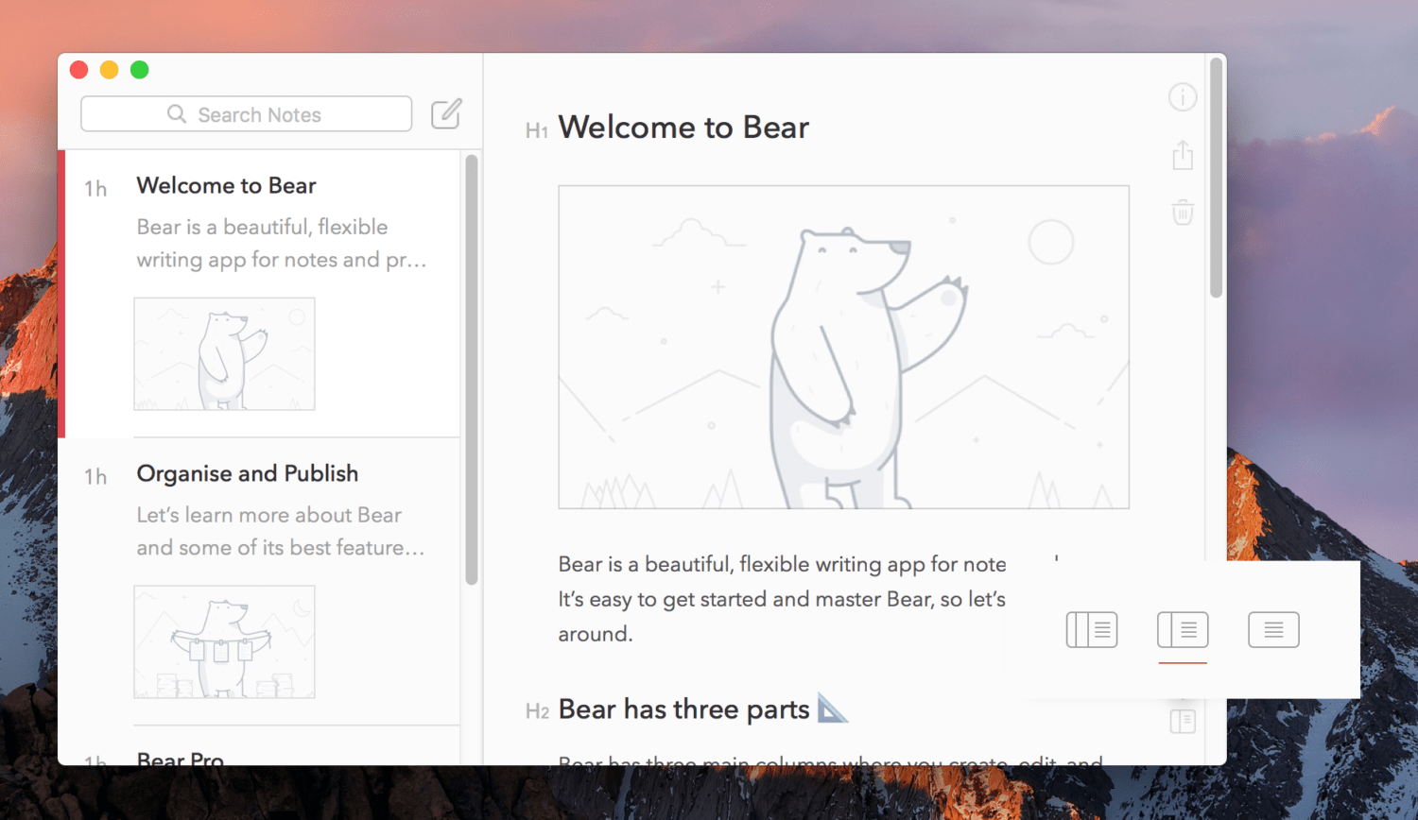The image size is (1418, 820).
Task: Create a new note with compose icon
Action: pyautogui.click(x=446, y=114)
